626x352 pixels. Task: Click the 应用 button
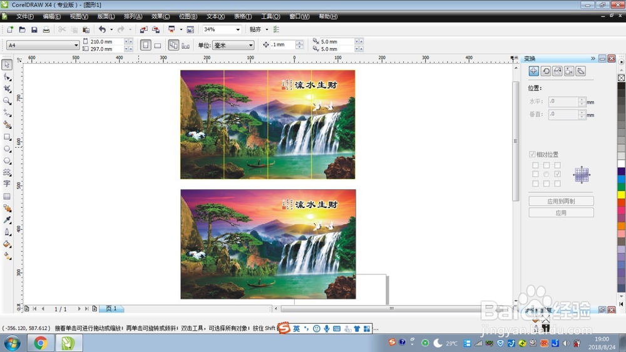[x=561, y=212]
